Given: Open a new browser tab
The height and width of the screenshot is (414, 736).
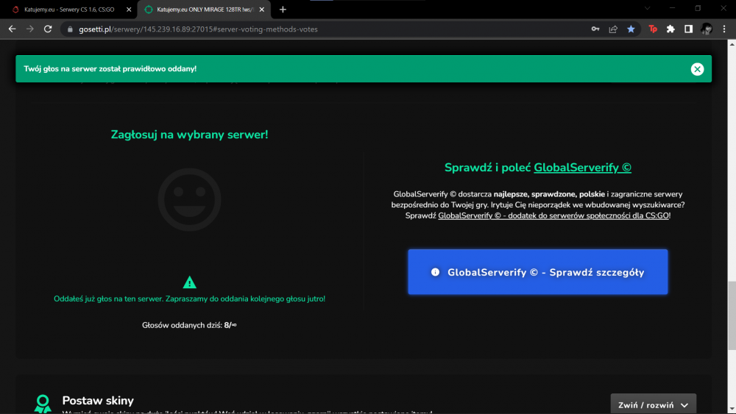Looking at the screenshot, I should pos(283,10).
